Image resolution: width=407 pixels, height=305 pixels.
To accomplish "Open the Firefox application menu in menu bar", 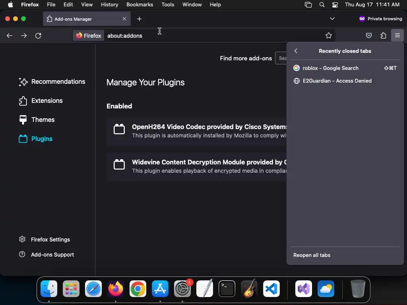I will [x=30, y=4].
